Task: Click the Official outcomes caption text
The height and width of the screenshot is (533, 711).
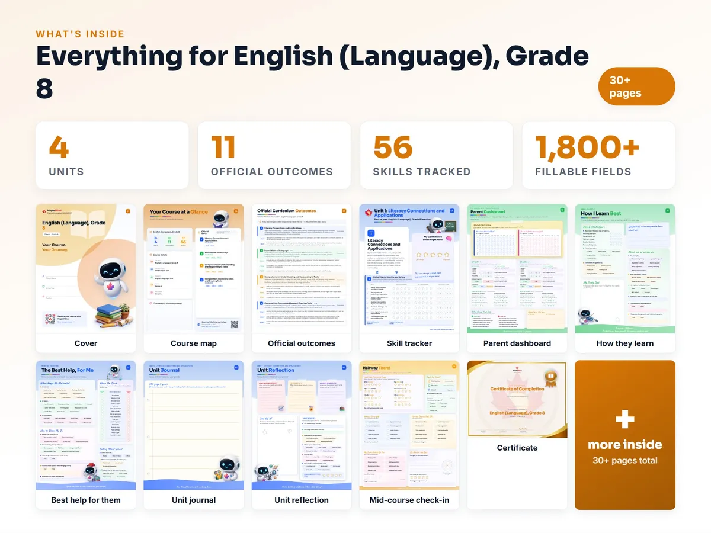Action: 302,343
